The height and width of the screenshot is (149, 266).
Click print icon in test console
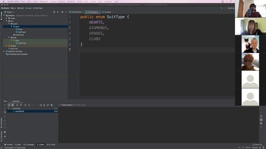tap(261, 123)
